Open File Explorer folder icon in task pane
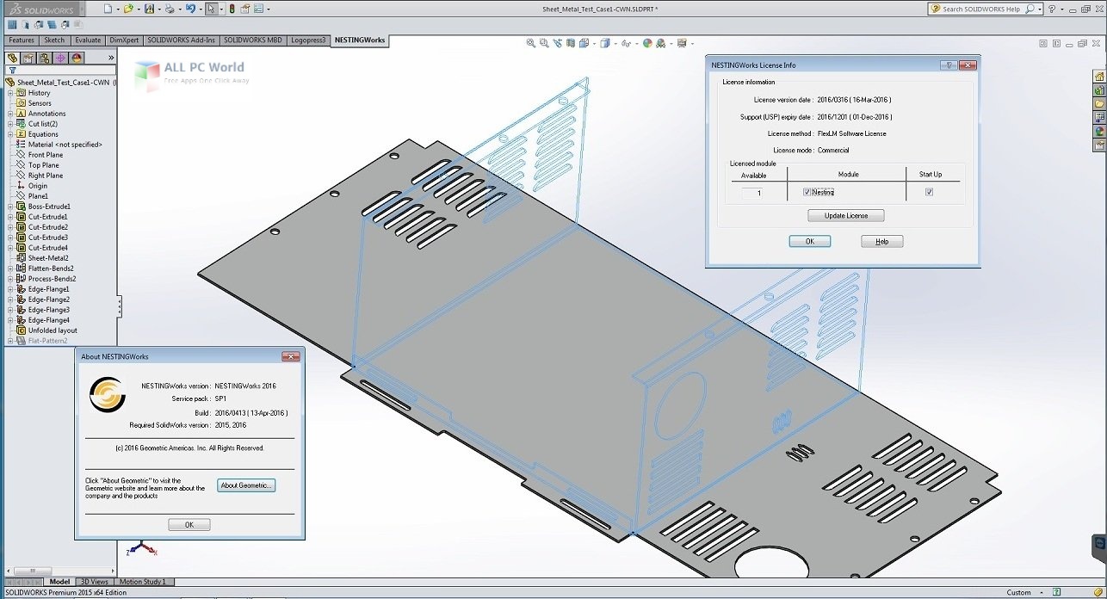Screen dimensions: 1107x599 [1099, 103]
